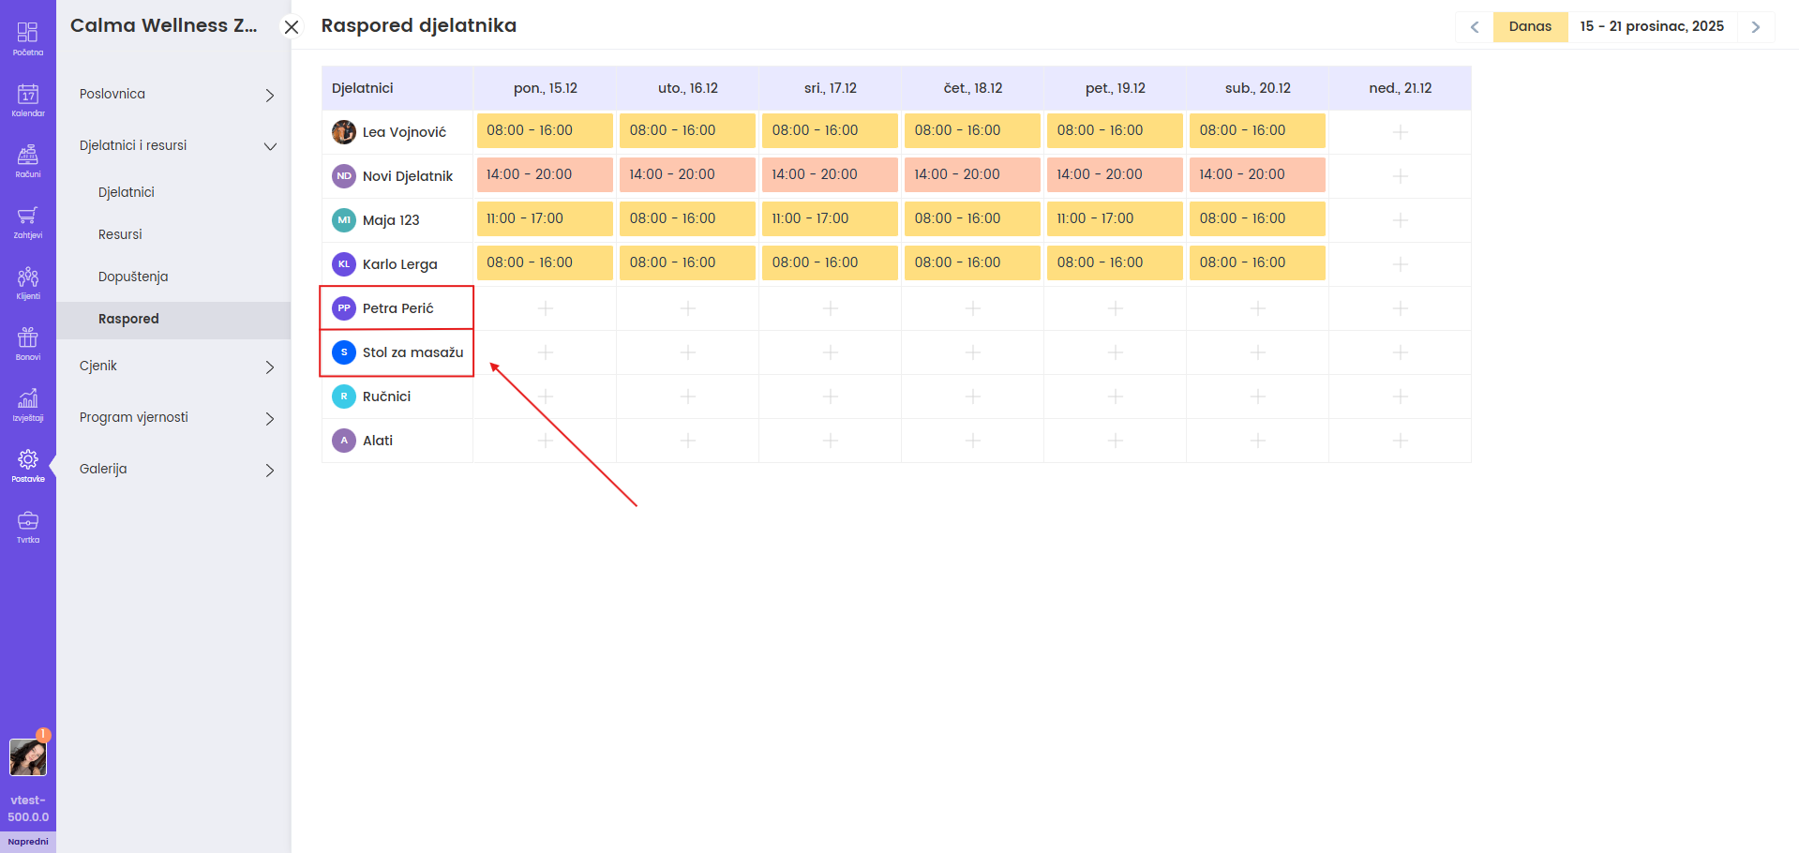
Task: Expand the Program vjernosti section
Action: 176,418
